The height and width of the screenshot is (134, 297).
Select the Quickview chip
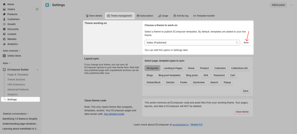coord(199,82)
